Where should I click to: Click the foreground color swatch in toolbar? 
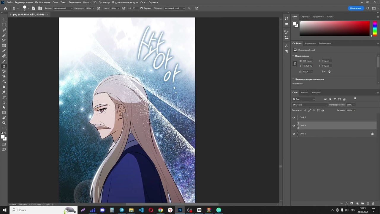pos(3,137)
